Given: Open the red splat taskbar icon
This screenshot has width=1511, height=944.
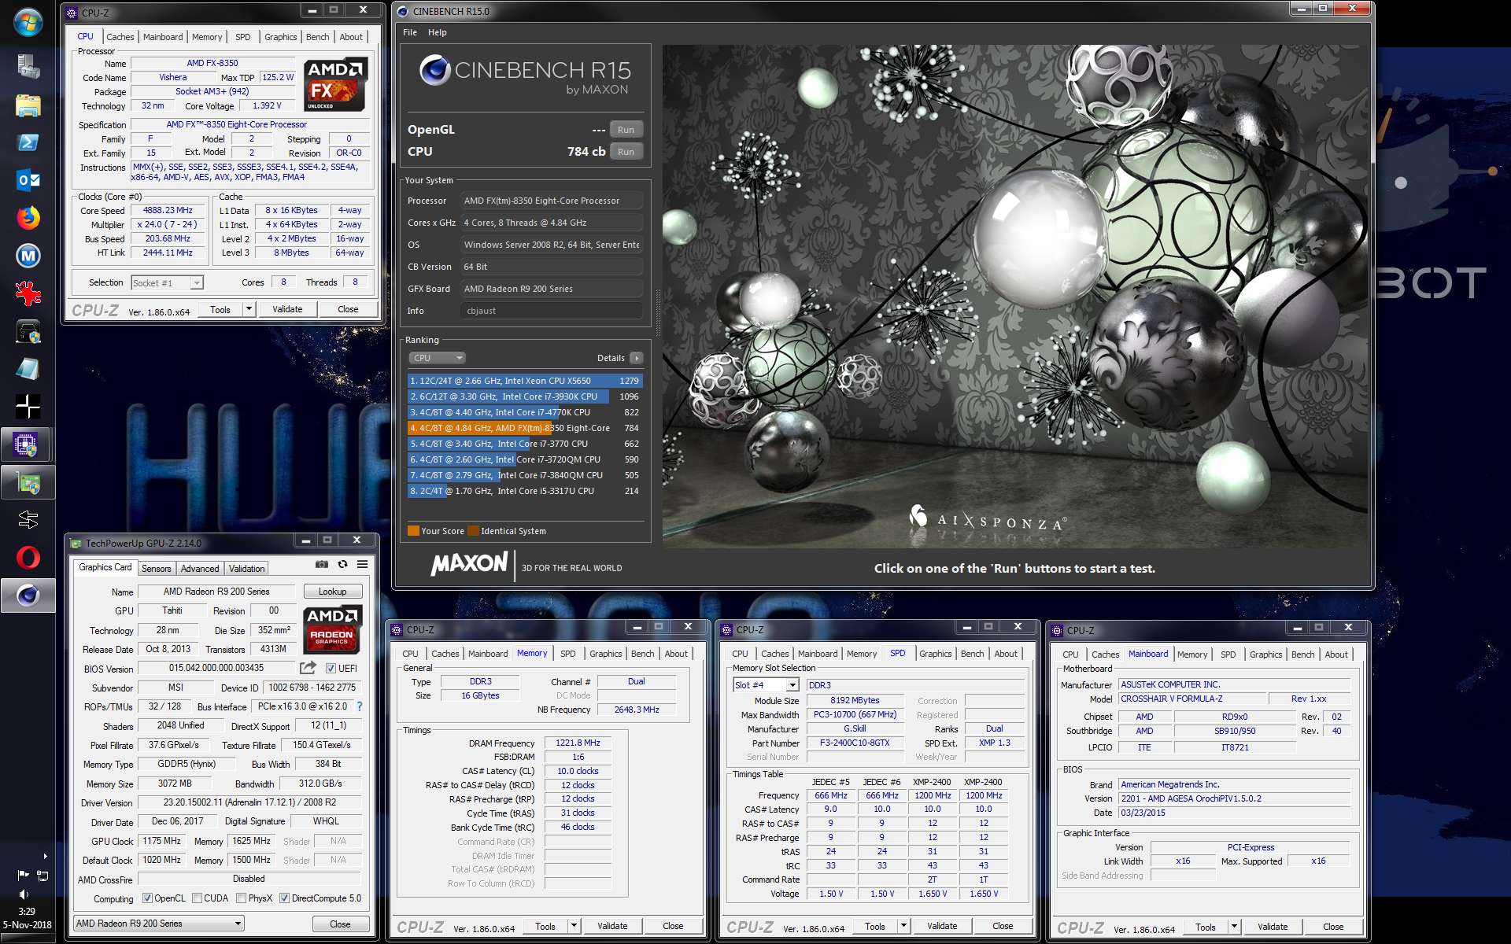Looking at the screenshot, I should coord(28,293).
